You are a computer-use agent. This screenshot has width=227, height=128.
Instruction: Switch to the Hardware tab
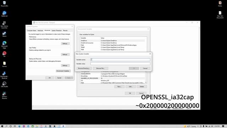(40, 31)
